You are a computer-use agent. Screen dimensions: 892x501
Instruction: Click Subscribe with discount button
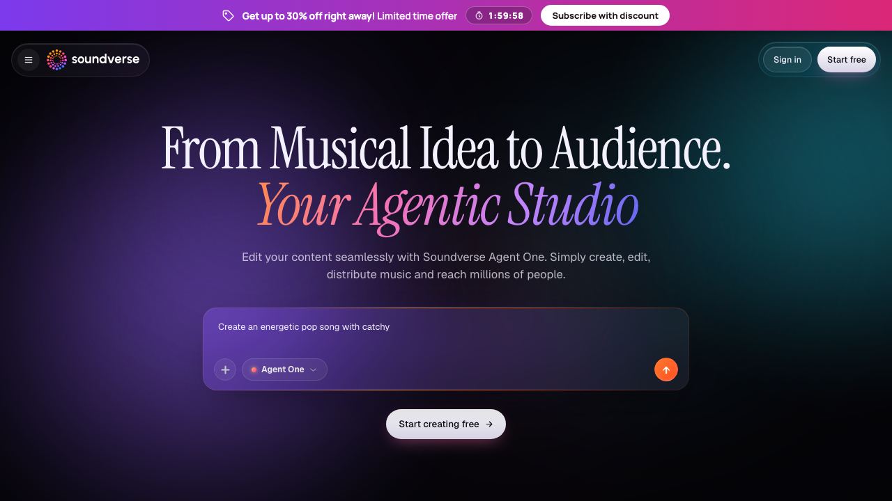(x=605, y=15)
